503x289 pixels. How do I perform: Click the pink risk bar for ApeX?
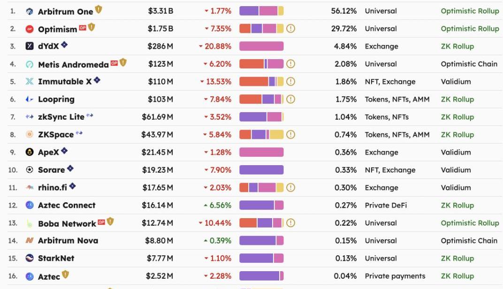(x=261, y=152)
